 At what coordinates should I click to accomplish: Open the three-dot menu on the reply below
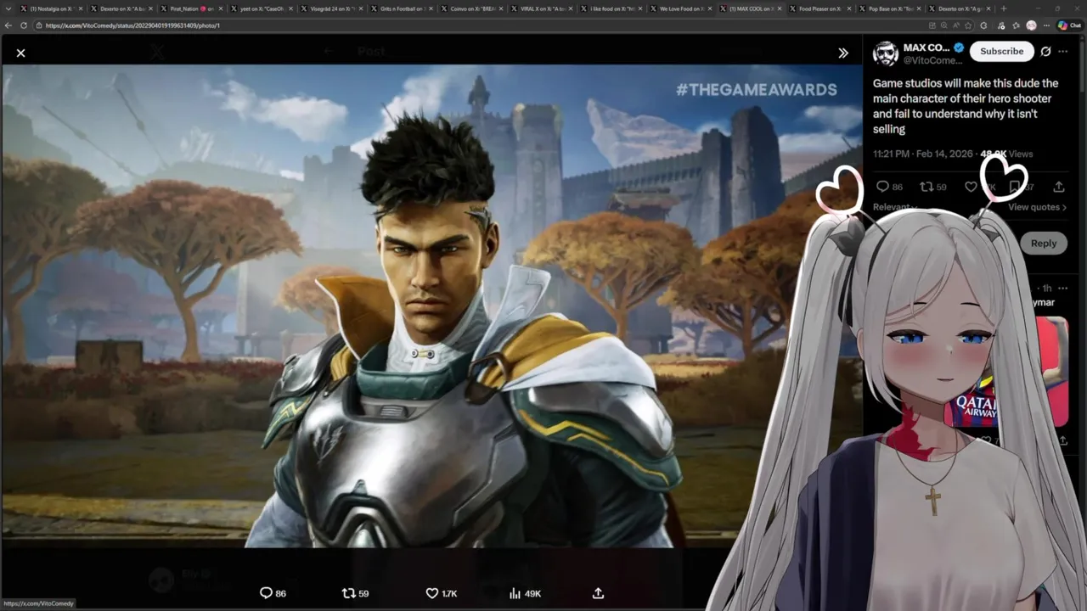tap(1062, 289)
